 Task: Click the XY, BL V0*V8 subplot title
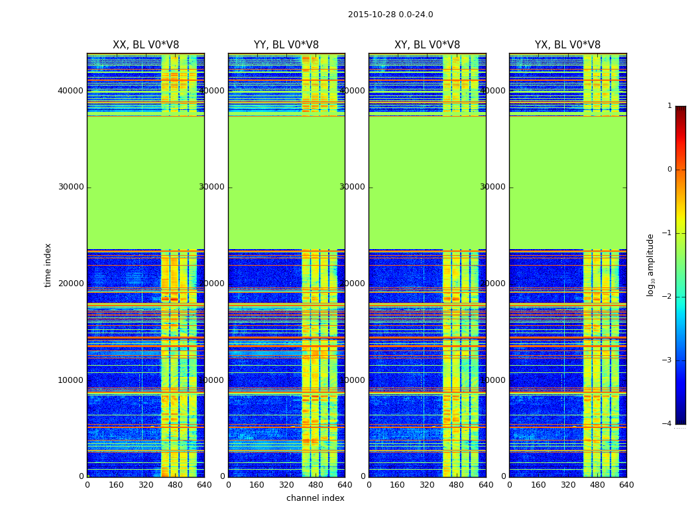427,45
